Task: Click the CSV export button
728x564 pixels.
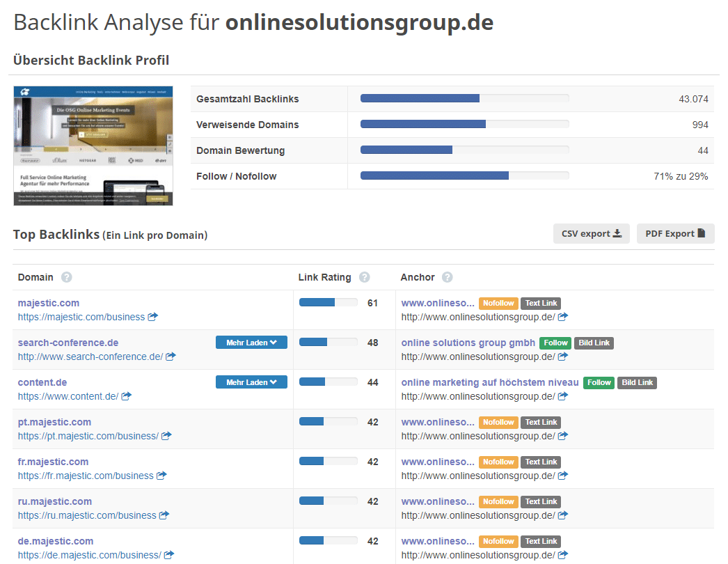Action: 591,234
